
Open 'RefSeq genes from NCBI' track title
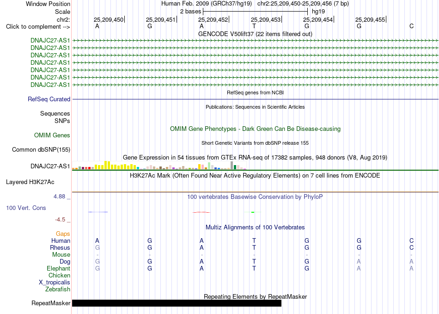coord(255,92)
